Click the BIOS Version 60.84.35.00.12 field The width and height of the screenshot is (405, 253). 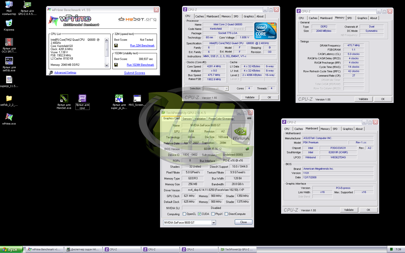click(x=213, y=149)
